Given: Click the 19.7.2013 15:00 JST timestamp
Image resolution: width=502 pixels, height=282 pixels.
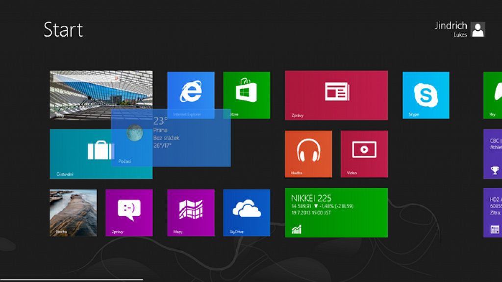Looking at the screenshot, I should coord(311,212).
